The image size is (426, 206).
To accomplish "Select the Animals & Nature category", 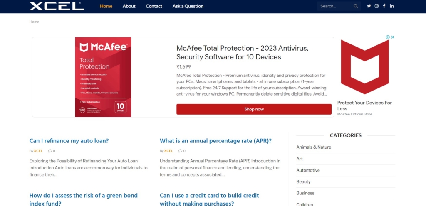I will click(314, 147).
